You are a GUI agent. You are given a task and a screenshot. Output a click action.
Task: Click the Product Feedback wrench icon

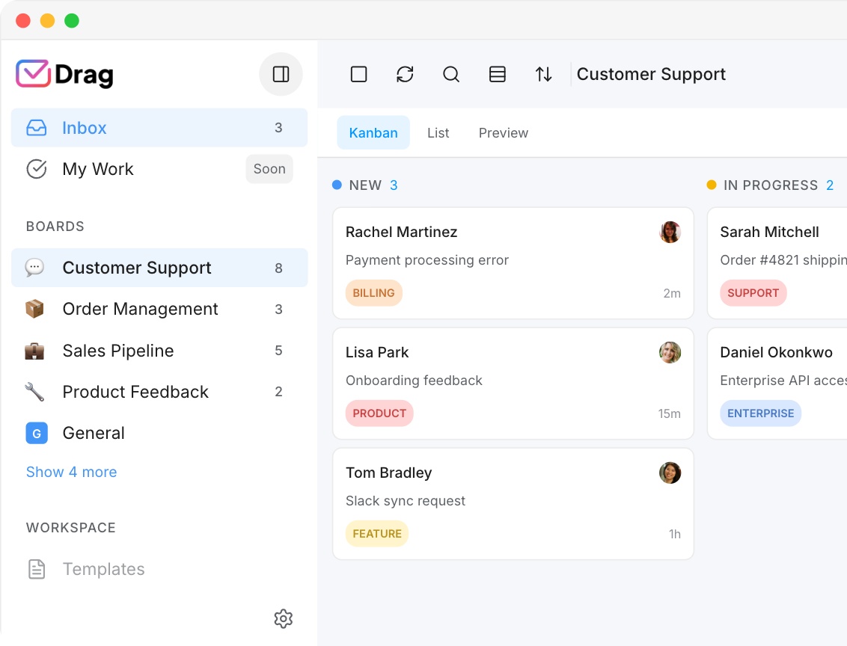click(34, 392)
